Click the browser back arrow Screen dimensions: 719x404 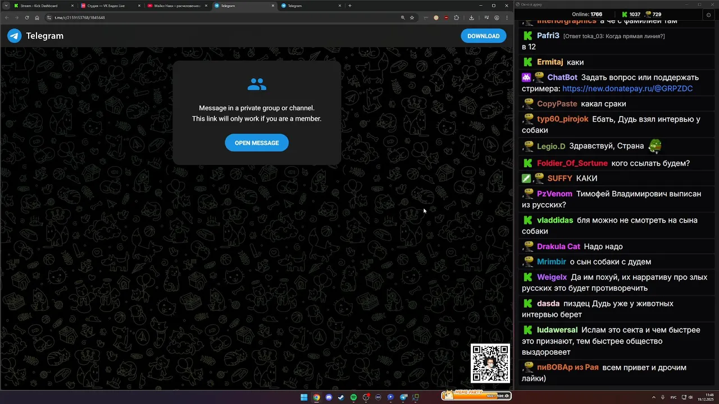tap(7, 17)
